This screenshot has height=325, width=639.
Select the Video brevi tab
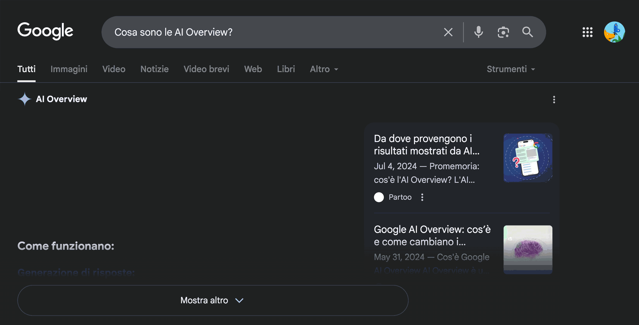pyautogui.click(x=206, y=69)
